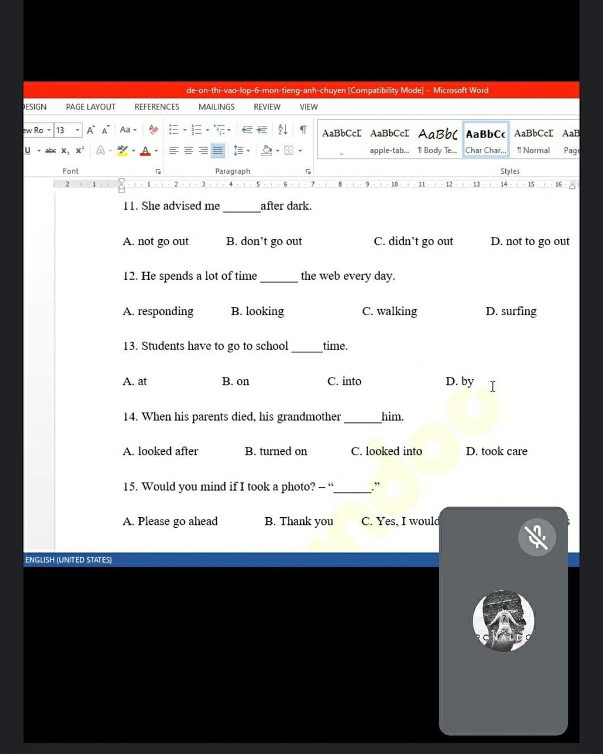Open the Design ribbon tab
The width and height of the screenshot is (603, 754).
pos(35,107)
